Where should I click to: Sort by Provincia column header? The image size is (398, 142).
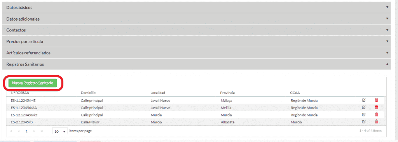[x=227, y=93]
